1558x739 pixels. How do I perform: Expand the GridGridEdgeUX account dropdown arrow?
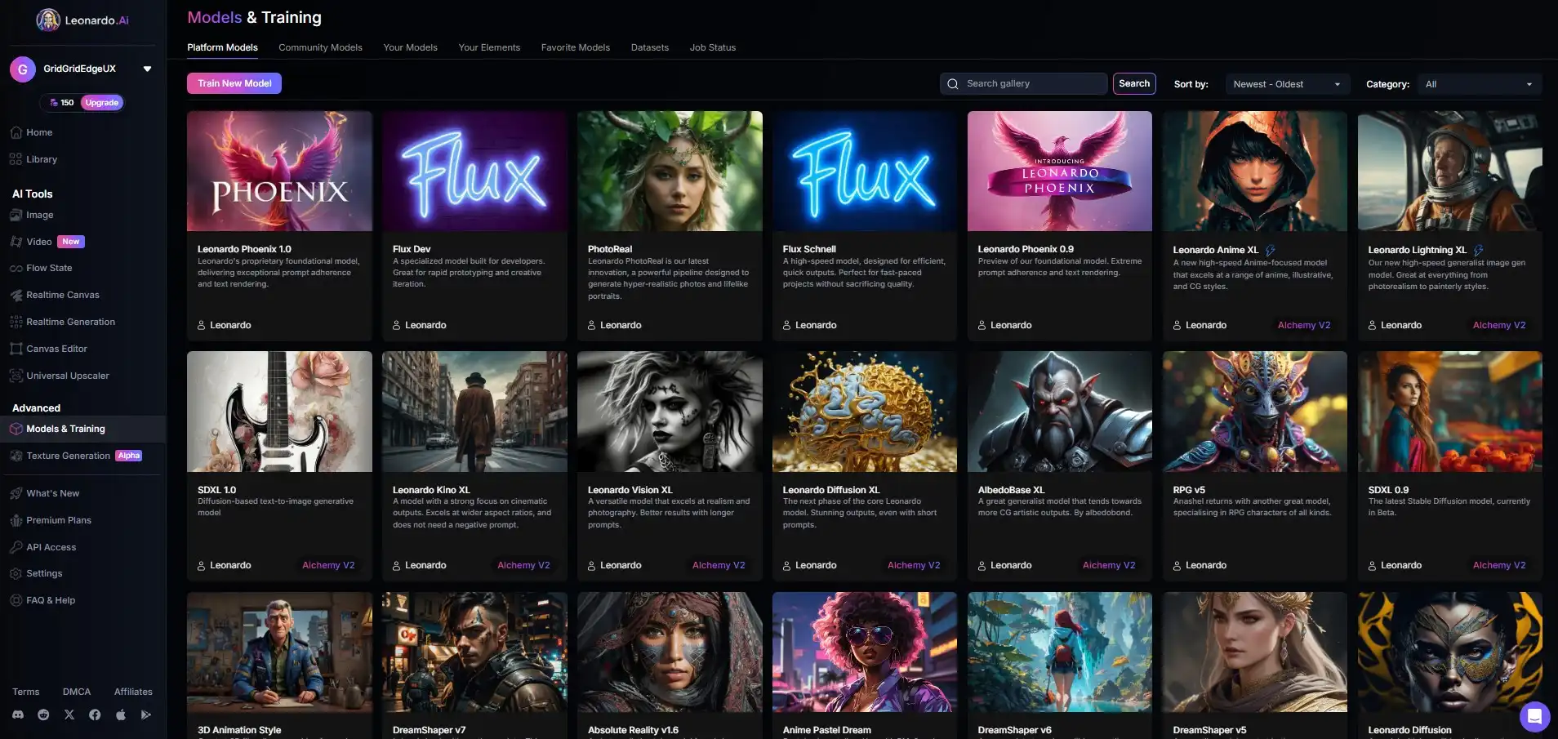tap(147, 69)
